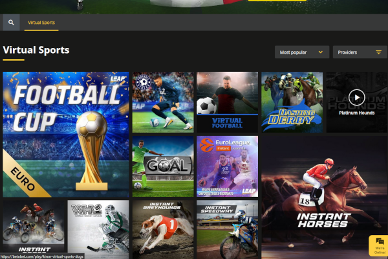Viewport: 388px width, 259px height.
Task: Click the chevron arrow beside Most popular
Action: coord(321,52)
